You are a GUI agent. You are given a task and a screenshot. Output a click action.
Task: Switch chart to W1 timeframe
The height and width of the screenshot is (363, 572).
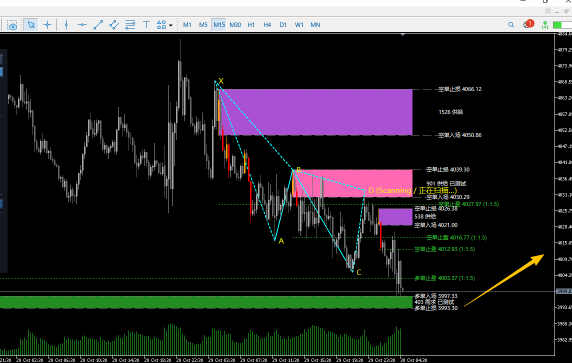point(299,25)
